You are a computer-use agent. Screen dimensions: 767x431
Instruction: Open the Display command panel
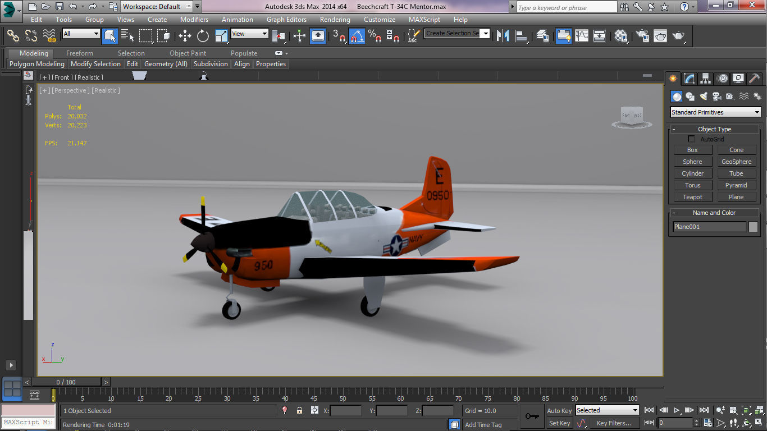738,79
